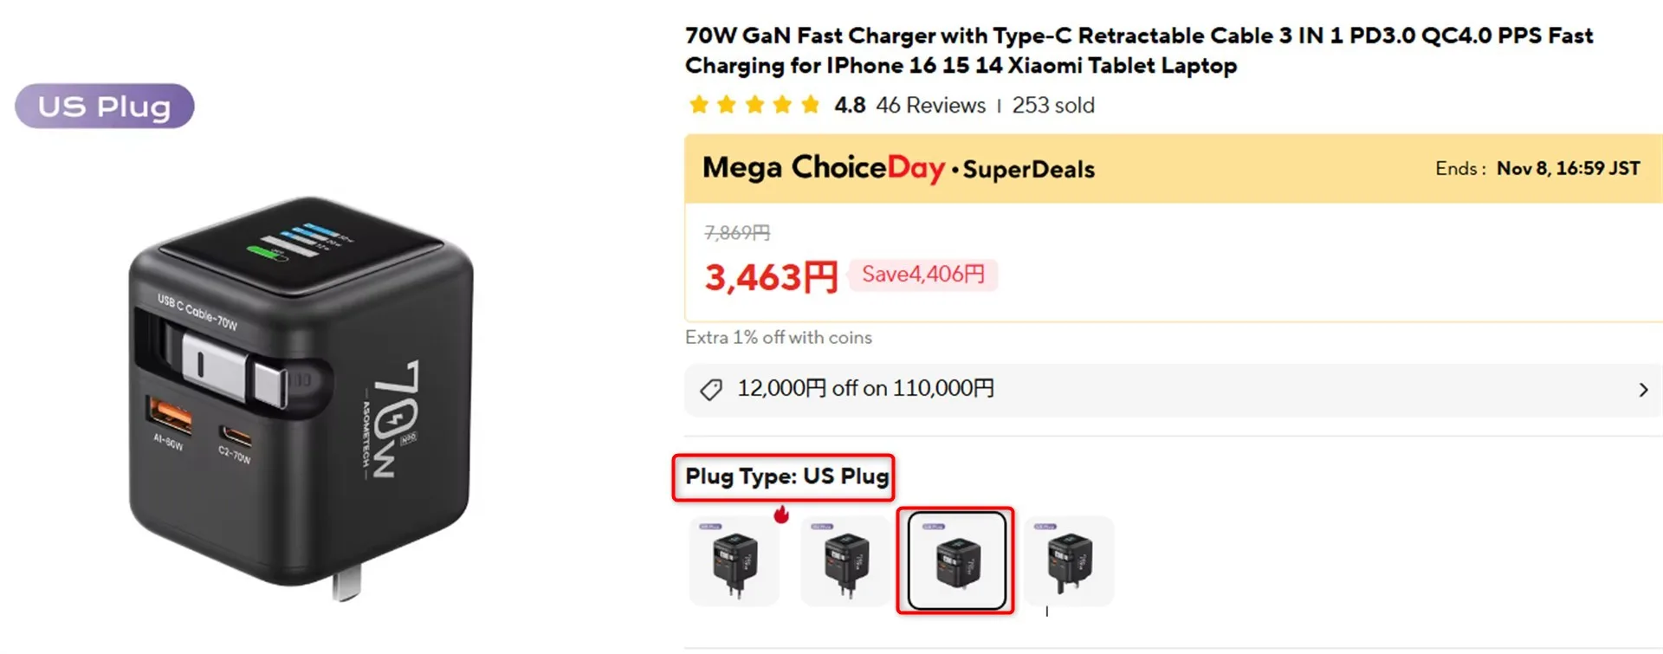The width and height of the screenshot is (1663, 654).
Task: Open the large charger product image
Action: pos(301,394)
